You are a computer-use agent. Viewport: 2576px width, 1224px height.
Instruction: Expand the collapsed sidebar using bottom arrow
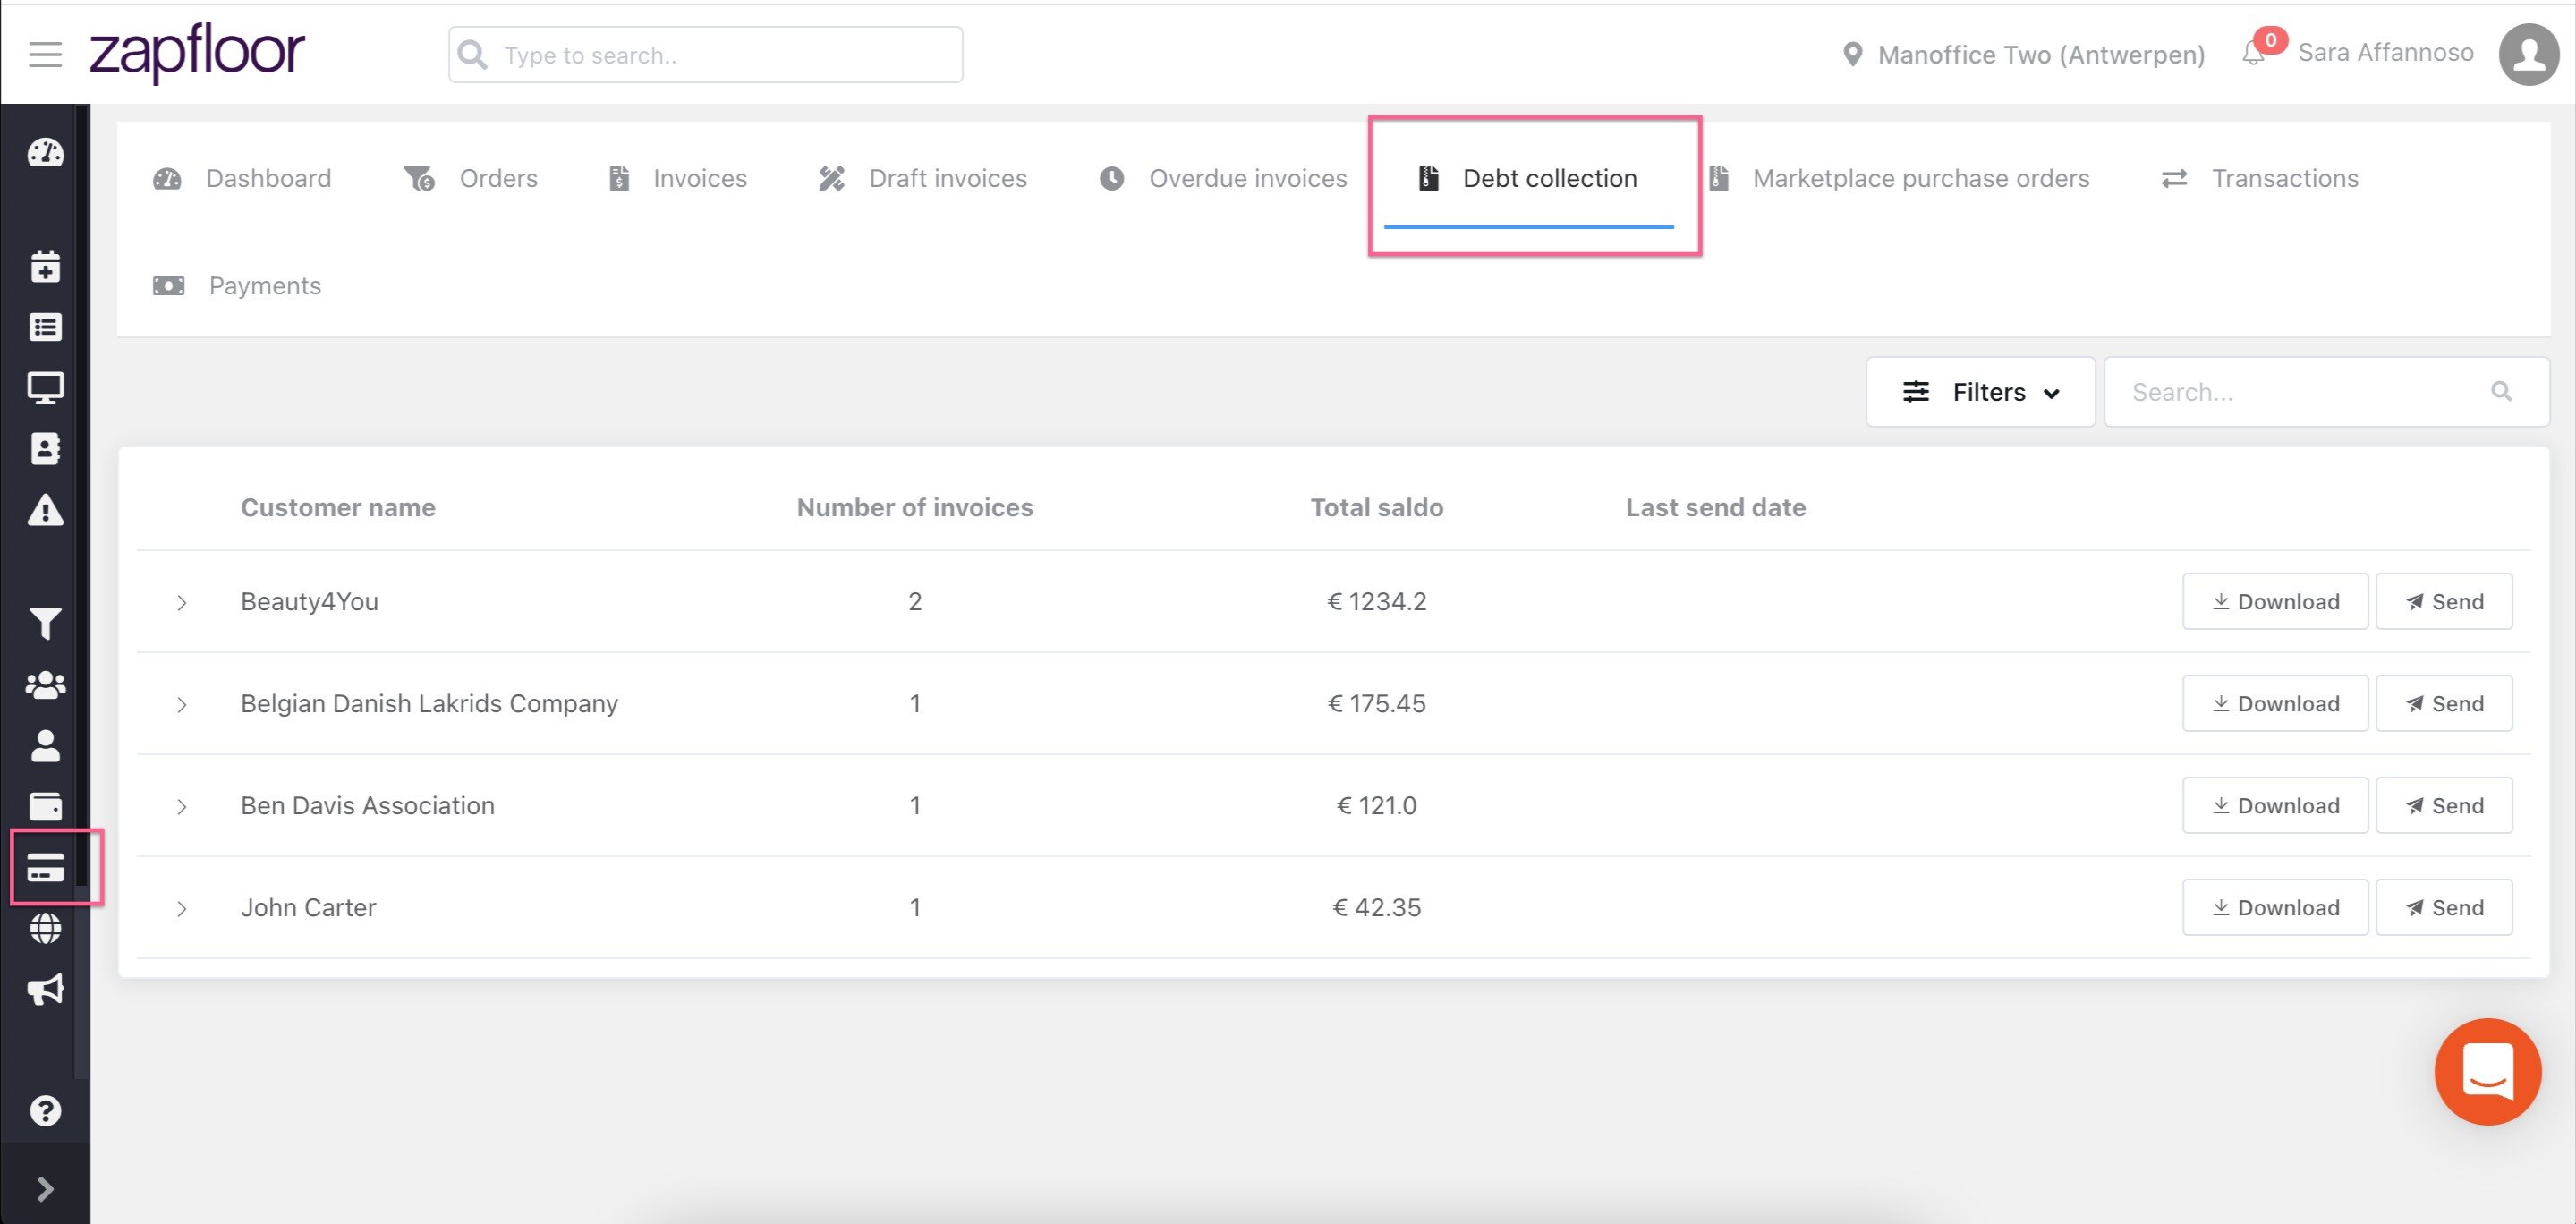44,1189
